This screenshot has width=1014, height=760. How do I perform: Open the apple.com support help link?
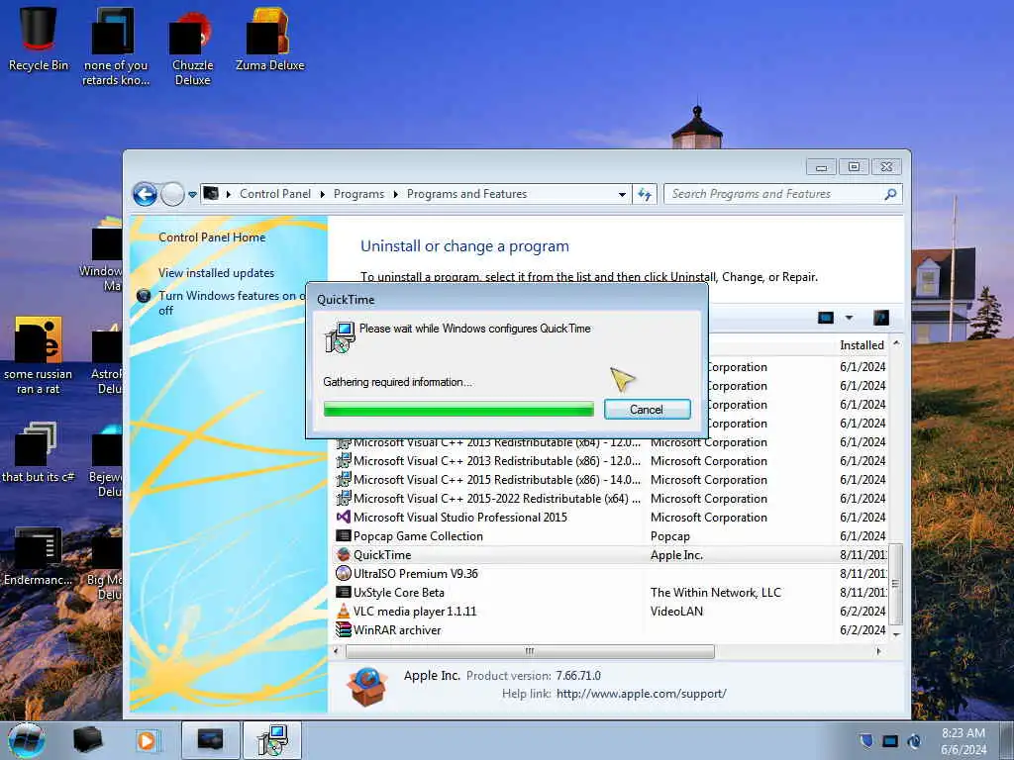coord(641,694)
